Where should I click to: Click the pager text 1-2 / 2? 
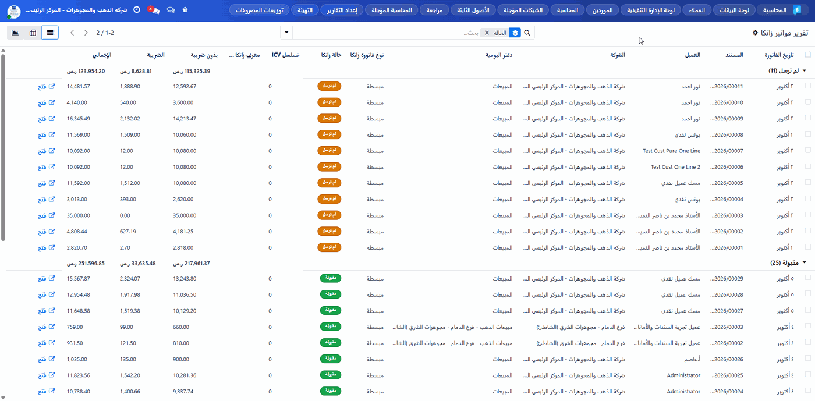105,33
